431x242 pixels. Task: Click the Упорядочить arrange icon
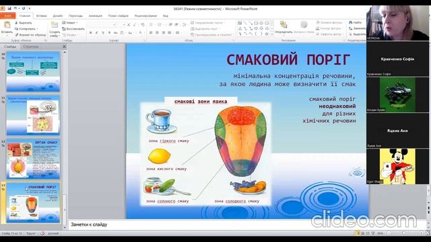pos(284,25)
